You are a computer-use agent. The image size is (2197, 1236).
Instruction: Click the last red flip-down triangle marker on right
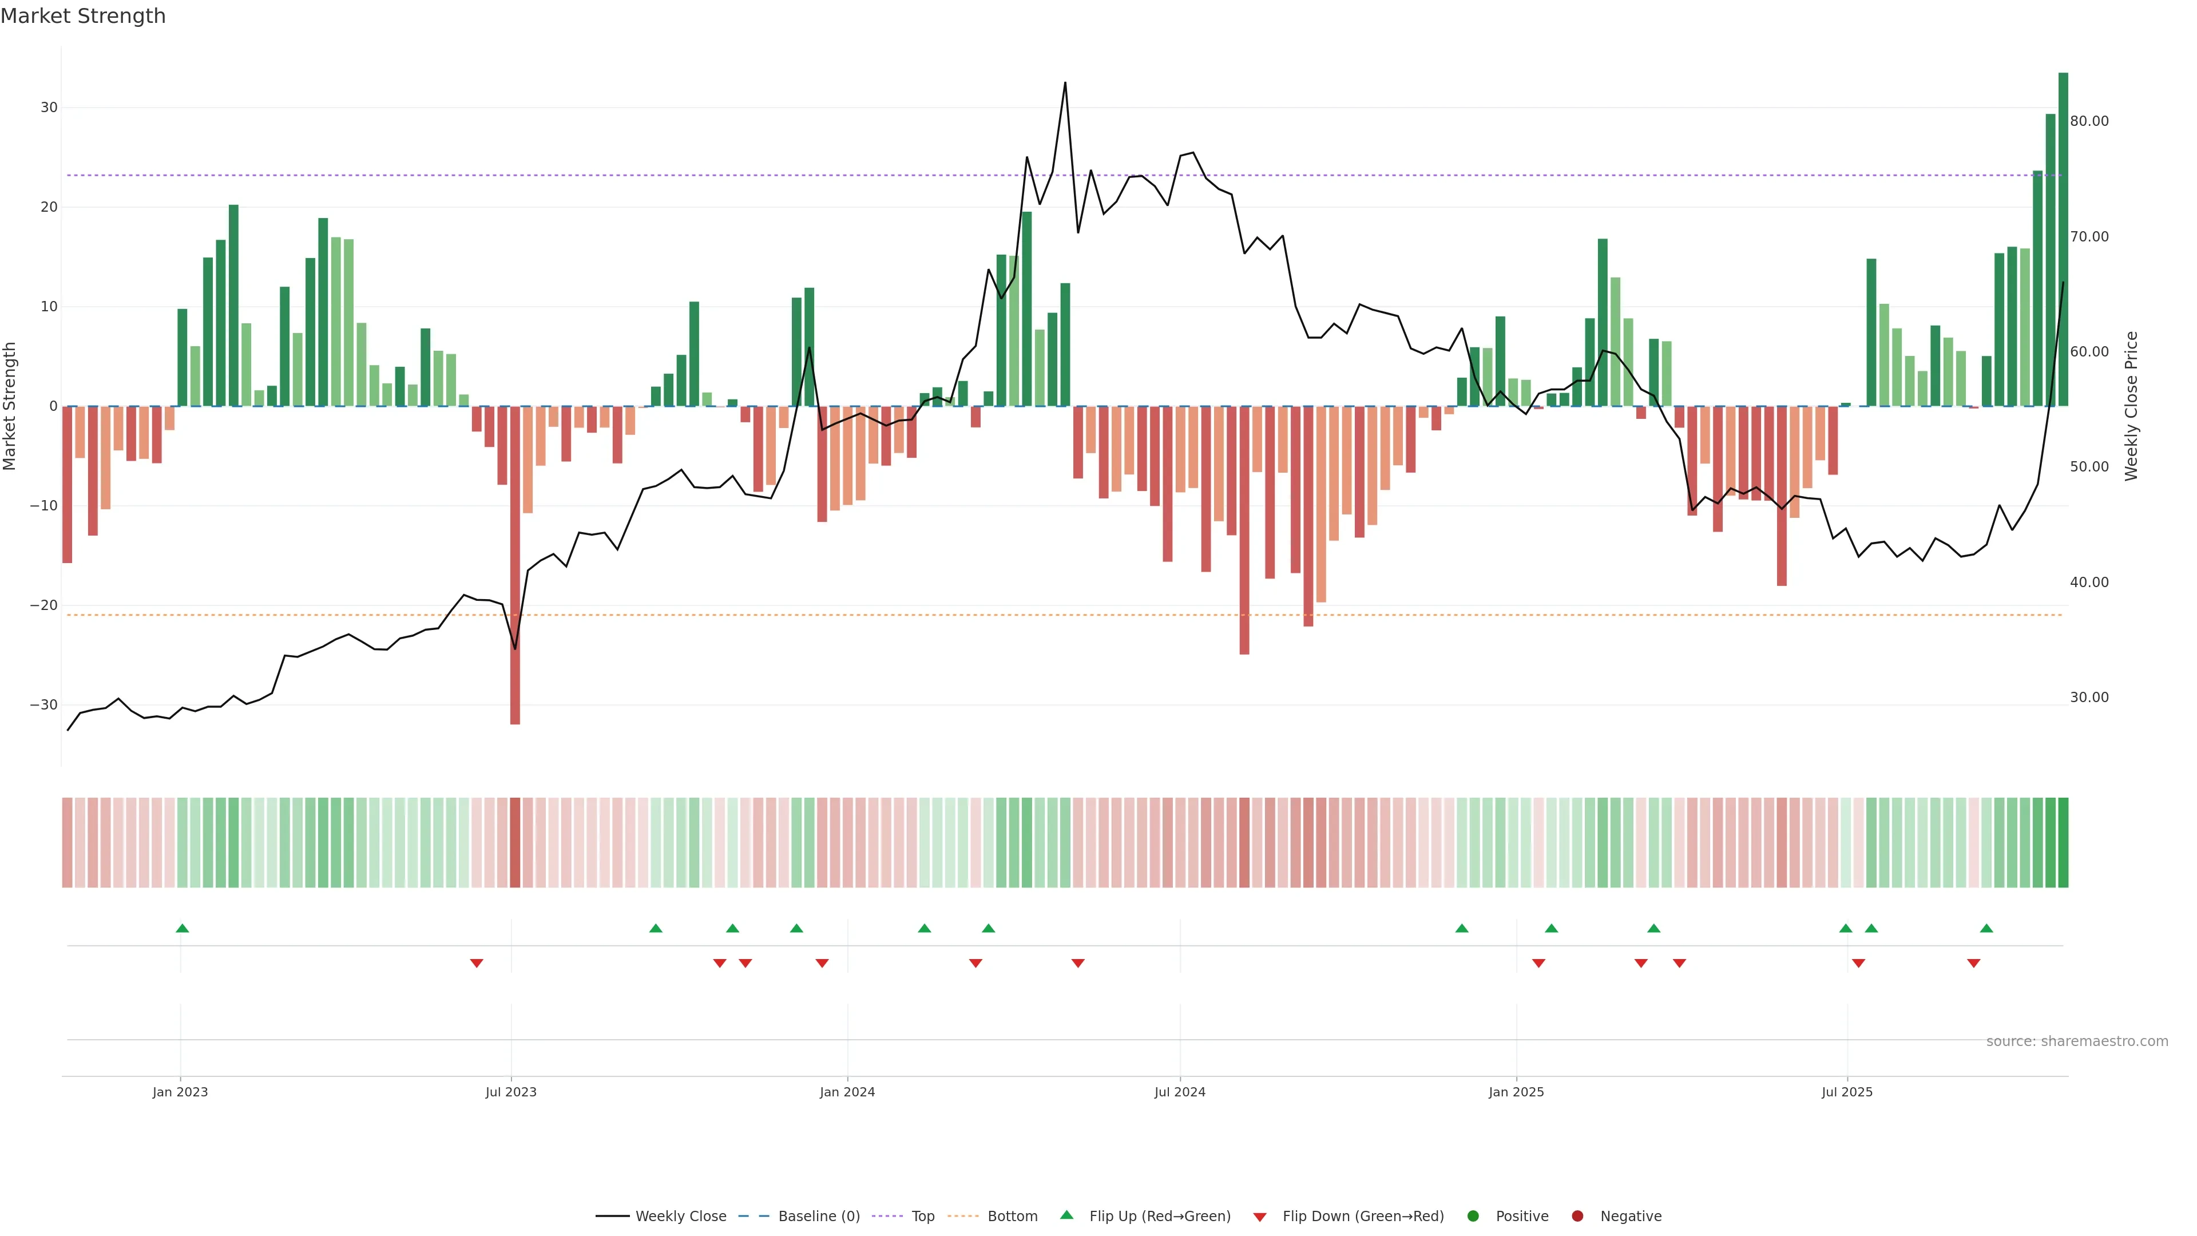point(1973,963)
